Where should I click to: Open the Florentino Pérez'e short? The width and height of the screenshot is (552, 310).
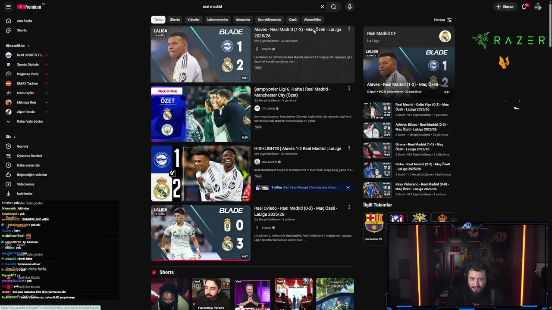click(x=211, y=294)
